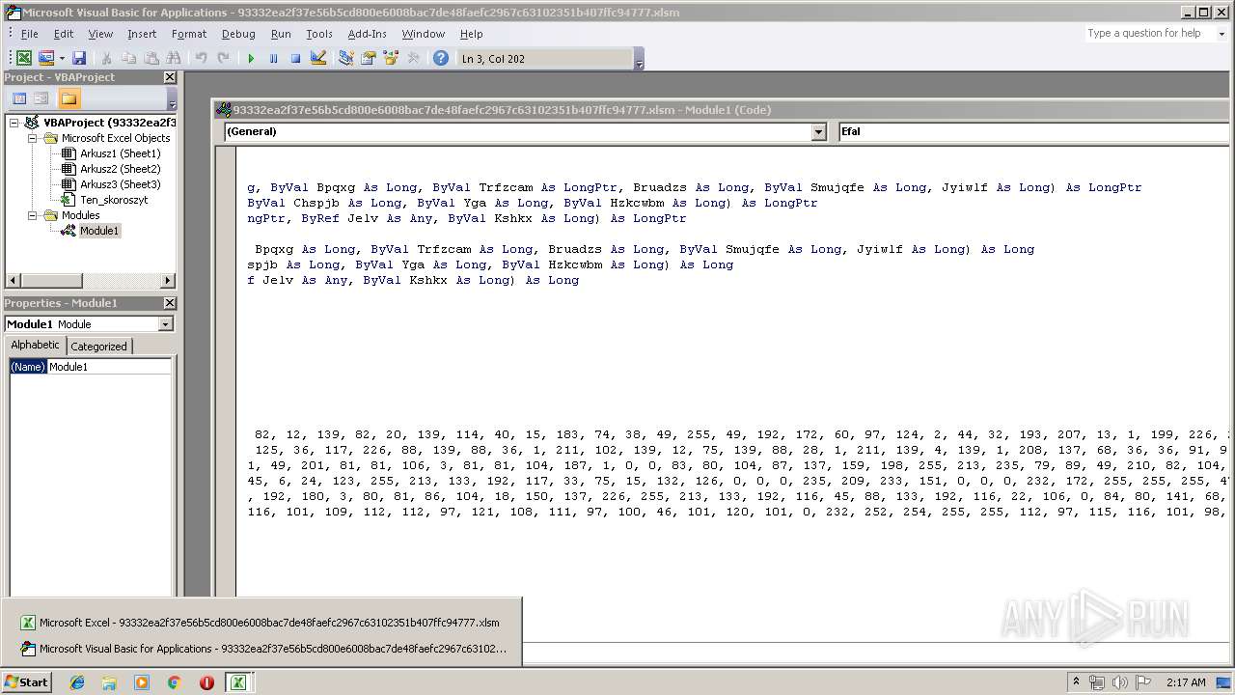Open the Insert menu
Screen dimensions: 1235x695
tap(142, 34)
